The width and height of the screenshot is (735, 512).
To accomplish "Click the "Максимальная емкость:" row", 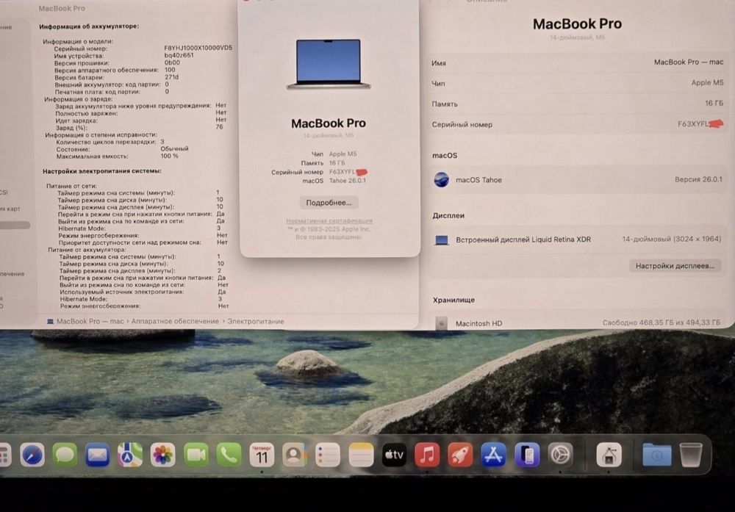I will coord(117,156).
